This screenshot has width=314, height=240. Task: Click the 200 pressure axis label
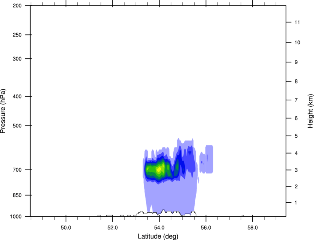tap(17, 6)
